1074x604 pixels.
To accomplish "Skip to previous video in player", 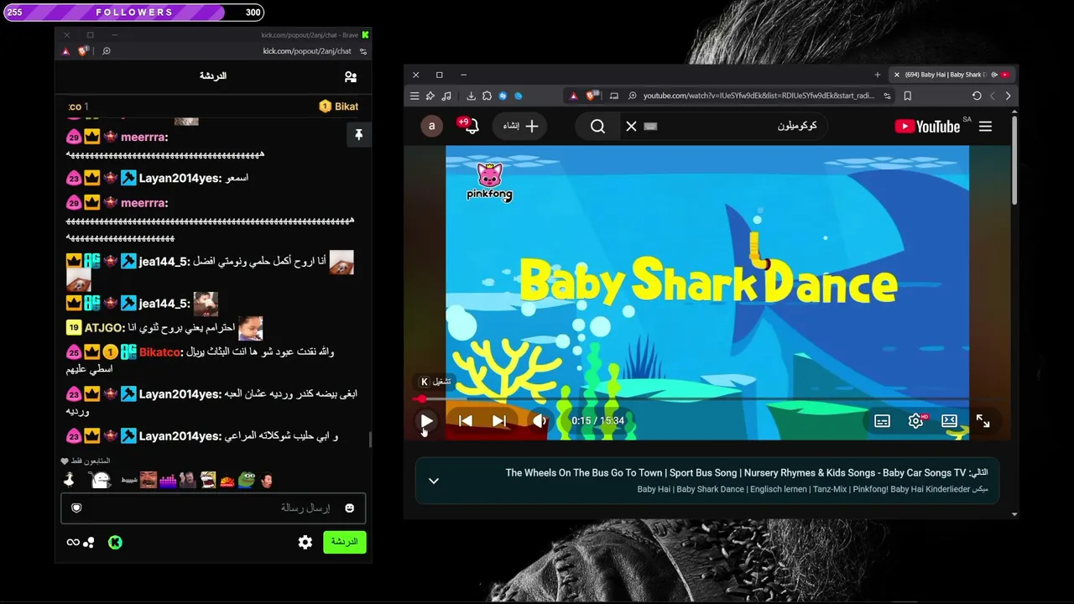I will pyautogui.click(x=466, y=421).
